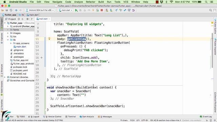This screenshot has height=122, width=217.
Task: Click the tool windows toggle in status bar corner
Action: pyautogui.click(x=2, y=120)
